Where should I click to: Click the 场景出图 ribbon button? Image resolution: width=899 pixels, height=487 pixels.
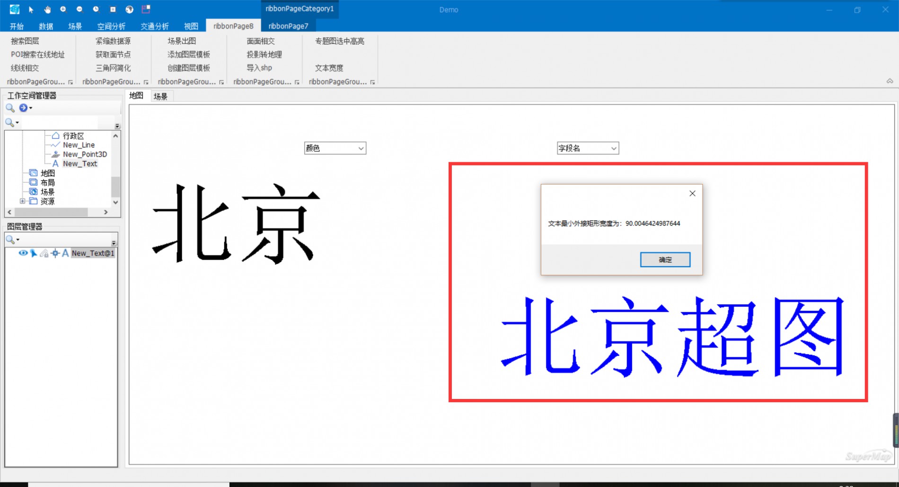(x=182, y=41)
